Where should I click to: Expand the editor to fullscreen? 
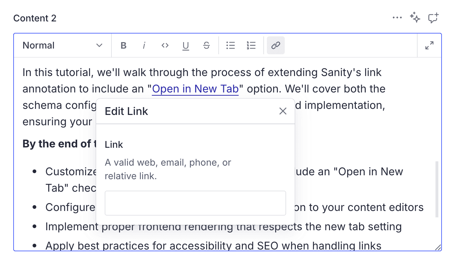[429, 45]
